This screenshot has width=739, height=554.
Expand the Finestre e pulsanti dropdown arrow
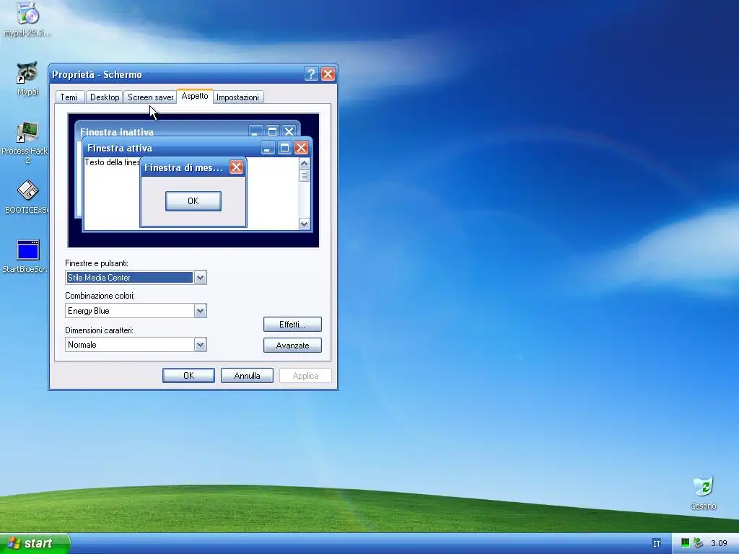tap(201, 278)
